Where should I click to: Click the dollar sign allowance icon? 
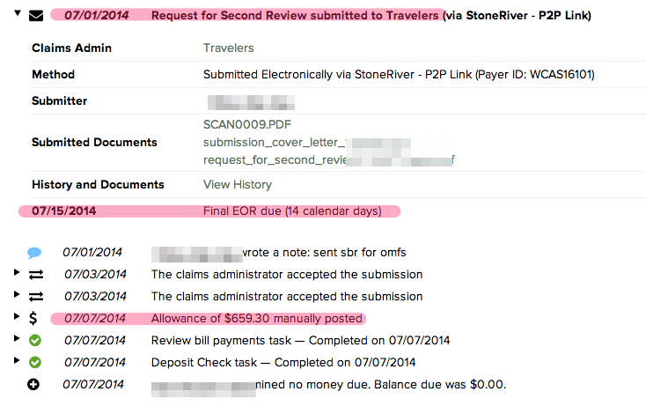coord(33,318)
